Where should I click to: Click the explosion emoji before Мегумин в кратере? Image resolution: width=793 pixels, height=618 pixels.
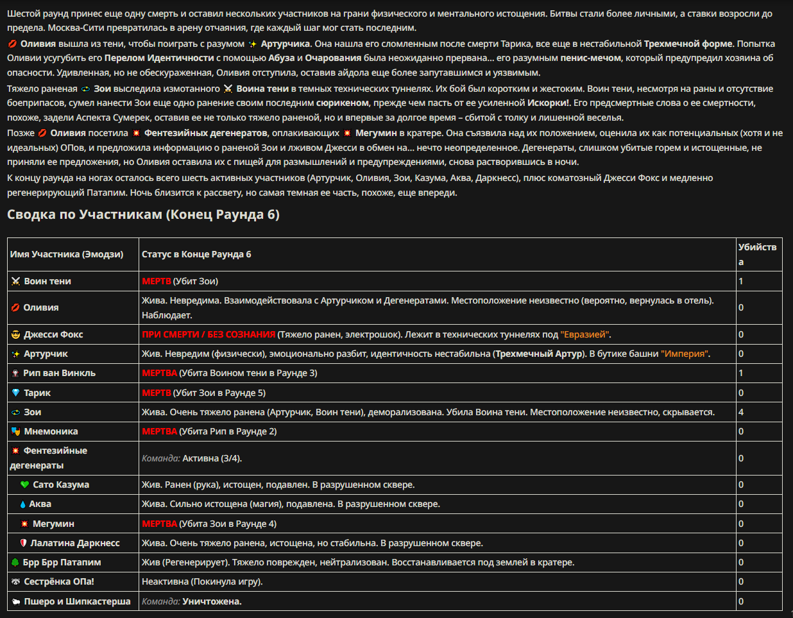pos(347,133)
